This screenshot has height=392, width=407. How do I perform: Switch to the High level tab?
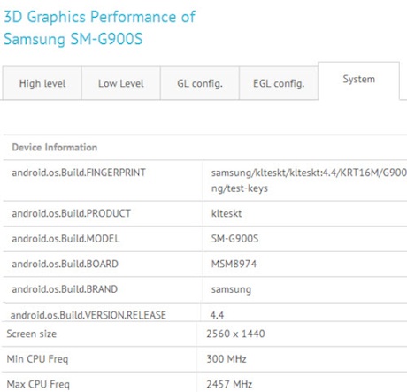pyautogui.click(x=42, y=83)
